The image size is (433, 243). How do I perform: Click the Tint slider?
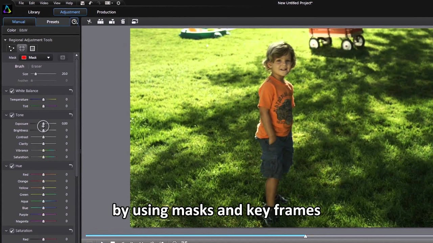click(43, 106)
